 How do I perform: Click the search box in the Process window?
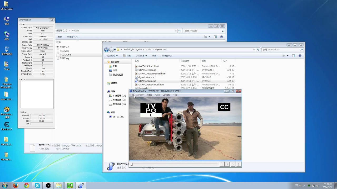[x=204, y=31]
